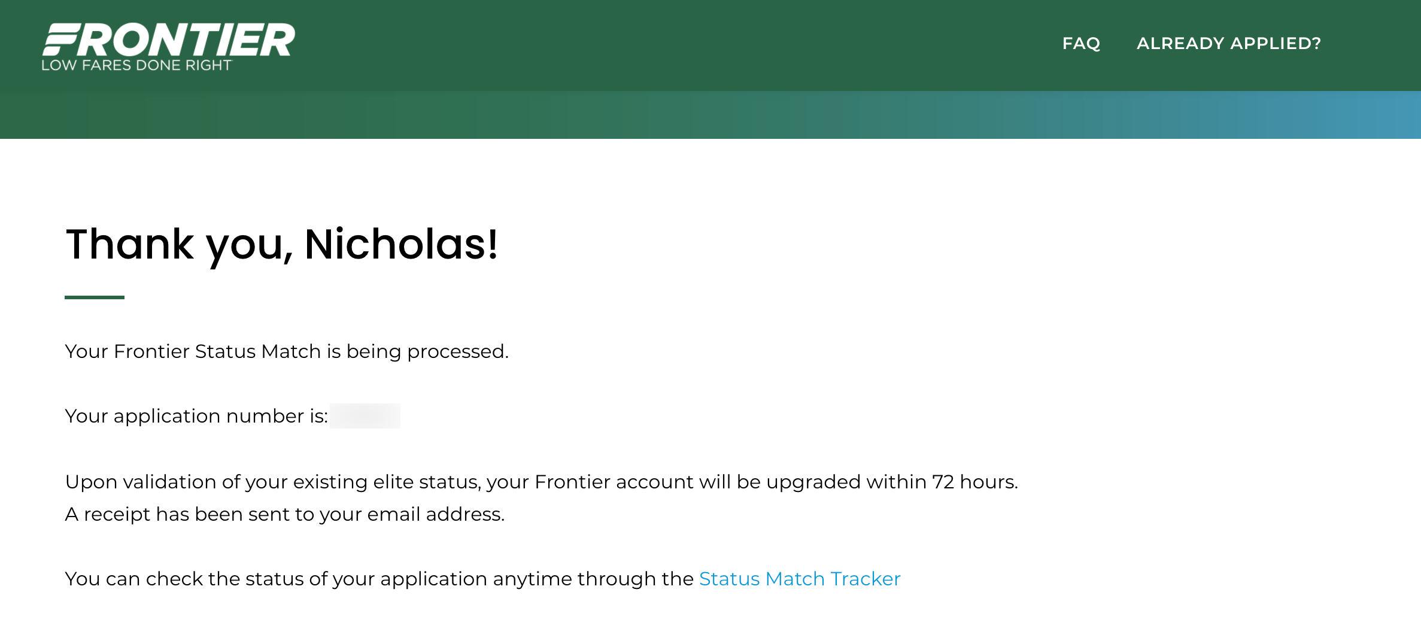This screenshot has width=1421, height=644.
Task: Click the Status Match is being processed sentence
Action: click(287, 351)
